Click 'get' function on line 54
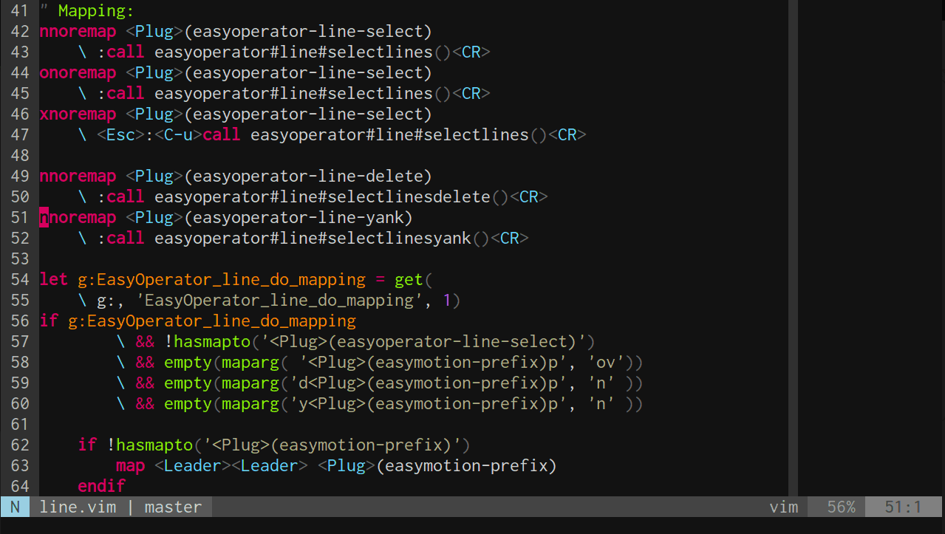 click(x=409, y=280)
